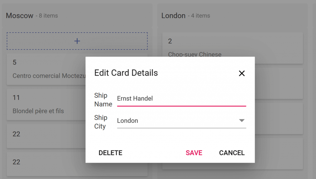Click the CANCEL button

[232, 153]
